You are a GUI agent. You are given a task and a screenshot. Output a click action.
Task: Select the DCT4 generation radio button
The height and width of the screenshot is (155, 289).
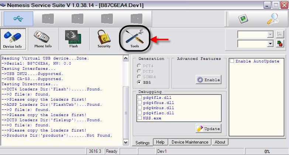click(139, 66)
